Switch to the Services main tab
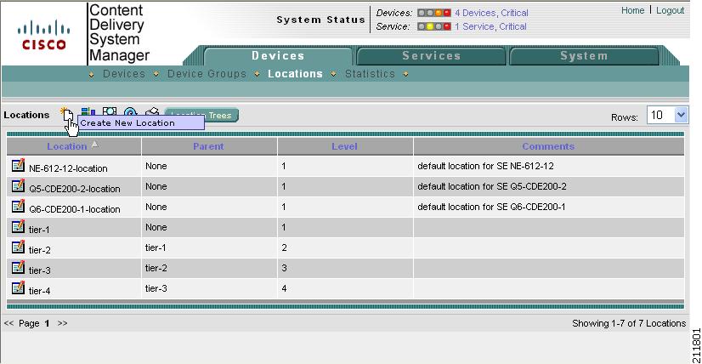 431,56
